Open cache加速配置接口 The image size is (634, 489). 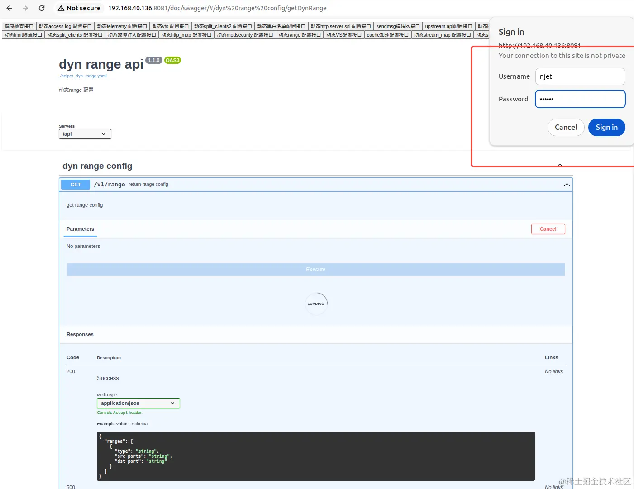[388, 35]
